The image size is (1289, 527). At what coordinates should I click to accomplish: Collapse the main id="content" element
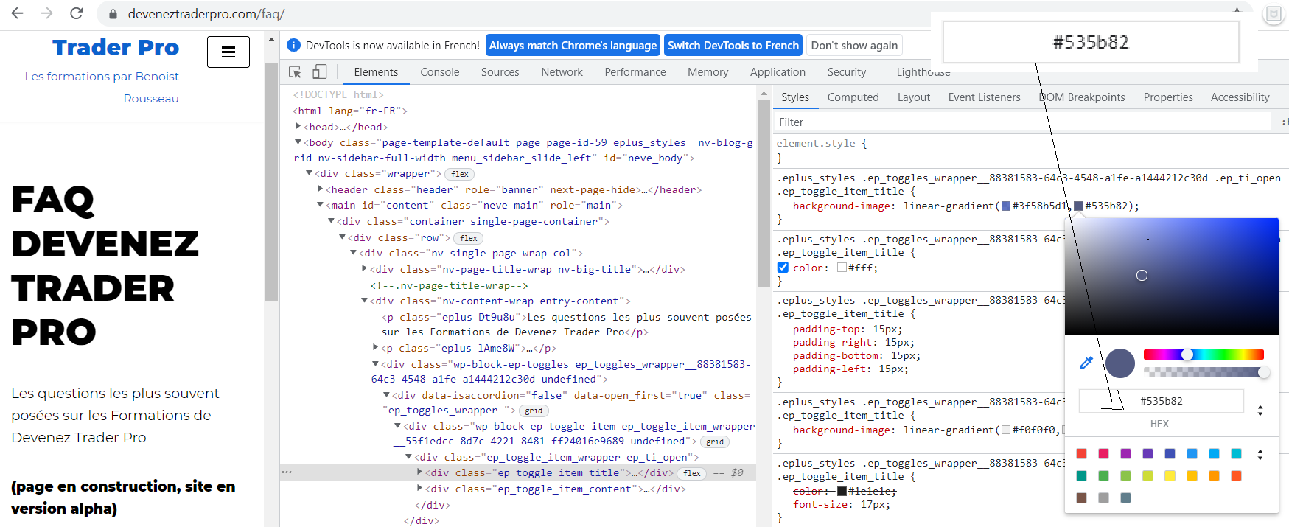pyautogui.click(x=321, y=205)
